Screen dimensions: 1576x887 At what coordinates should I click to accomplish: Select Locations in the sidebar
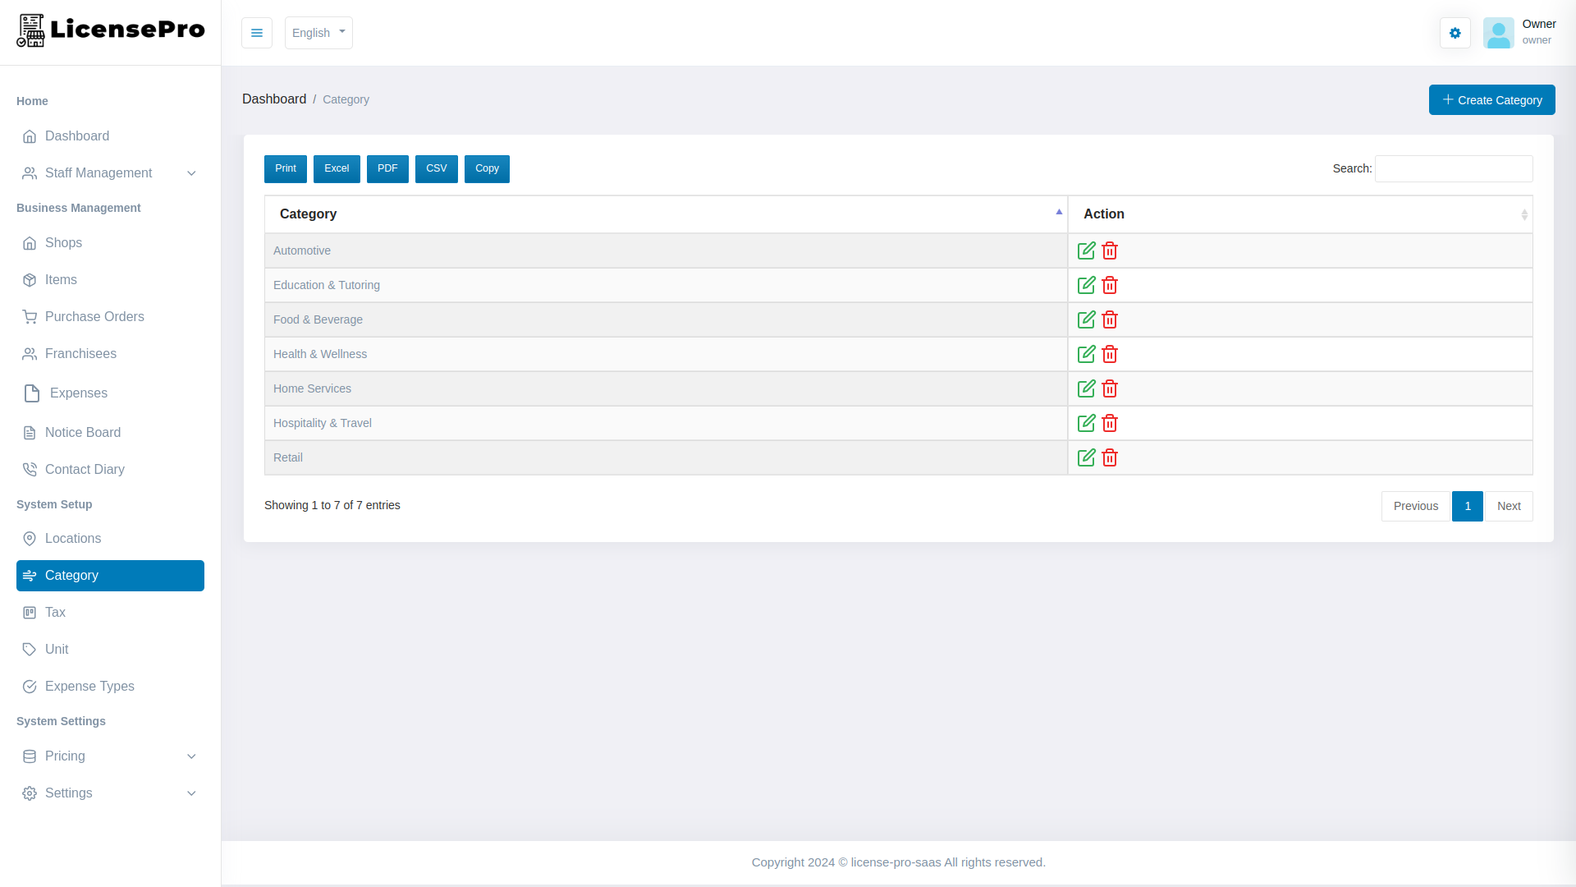tap(73, 538)
